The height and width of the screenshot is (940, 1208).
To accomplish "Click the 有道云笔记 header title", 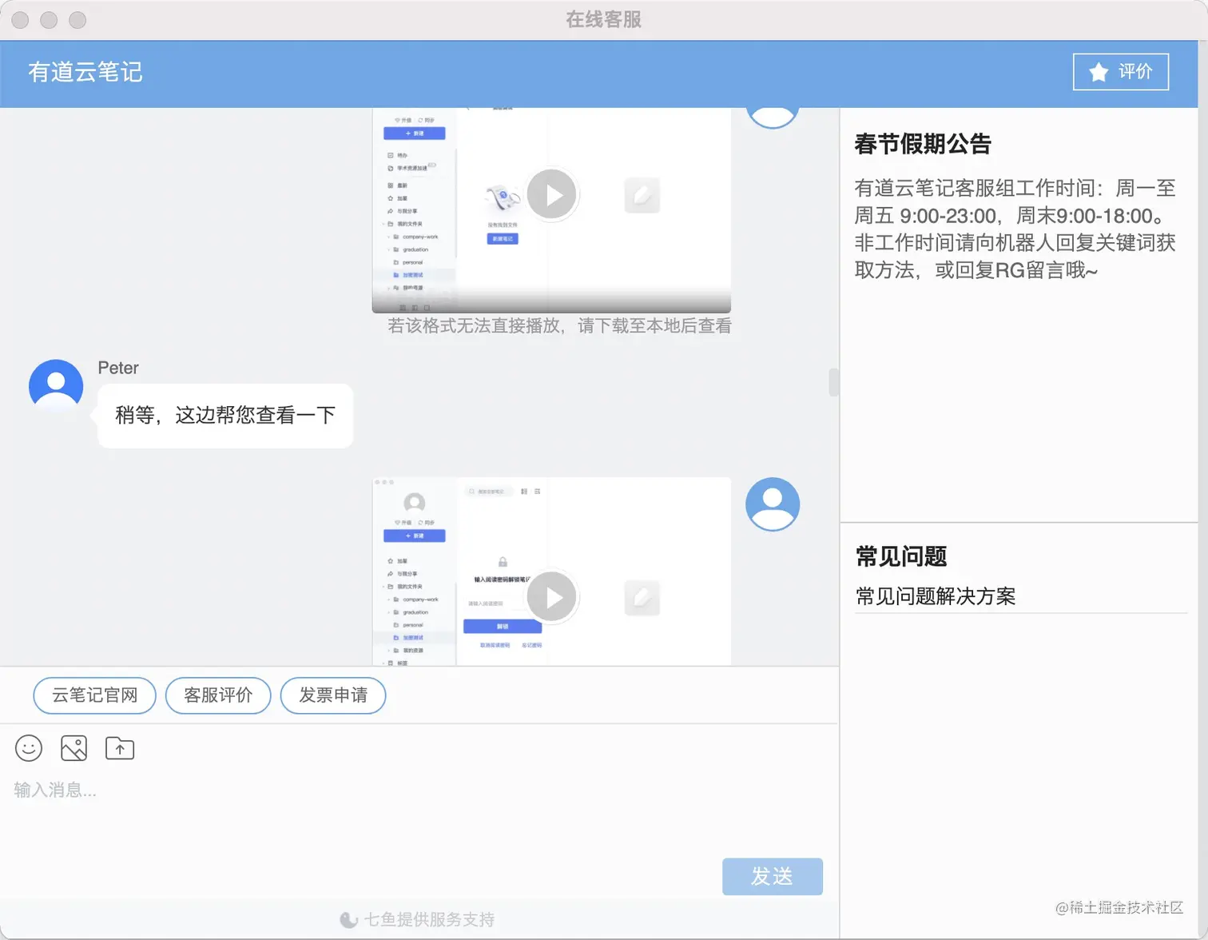I will click(x=85, y=72).
